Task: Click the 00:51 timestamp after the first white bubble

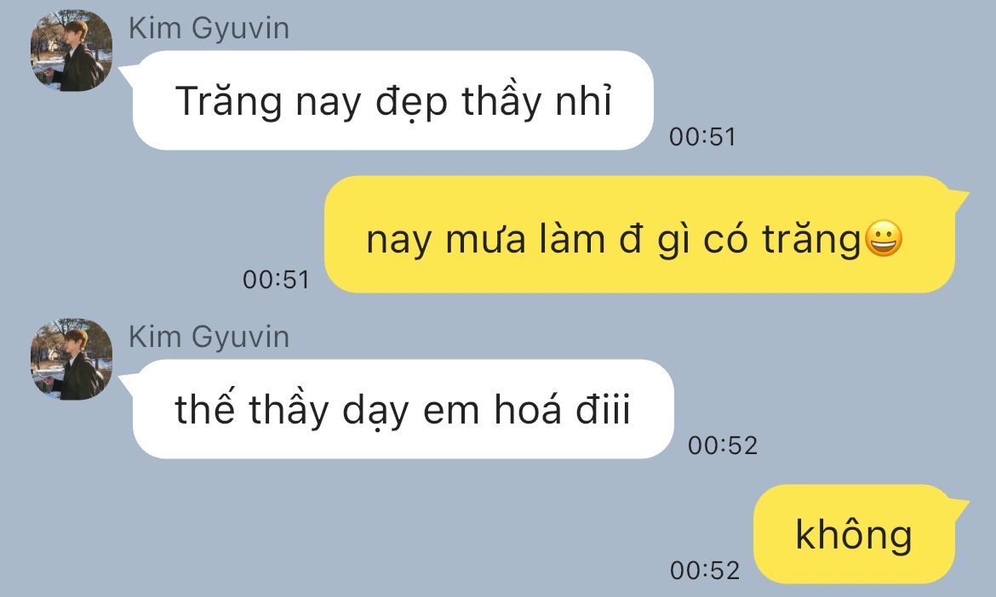Action: [x=702, y=137]
